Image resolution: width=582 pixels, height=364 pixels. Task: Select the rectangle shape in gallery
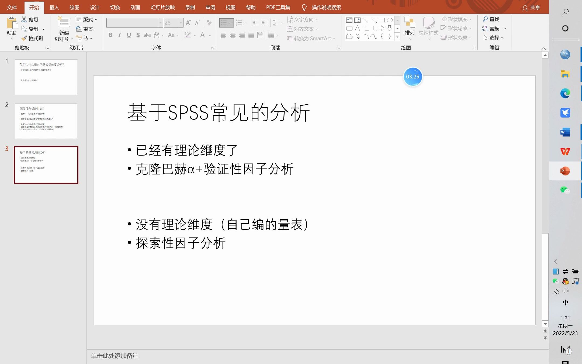382,20
